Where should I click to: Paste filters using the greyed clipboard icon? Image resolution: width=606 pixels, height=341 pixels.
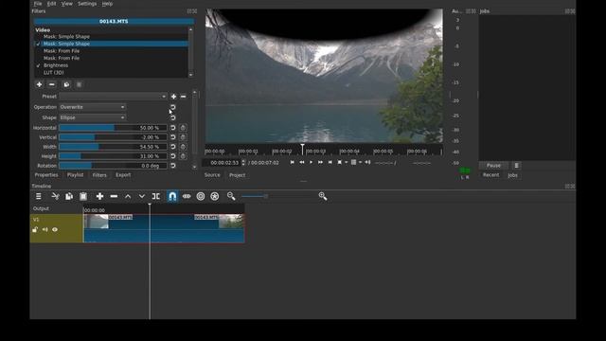pyautogui.click(x=79, y=84)
